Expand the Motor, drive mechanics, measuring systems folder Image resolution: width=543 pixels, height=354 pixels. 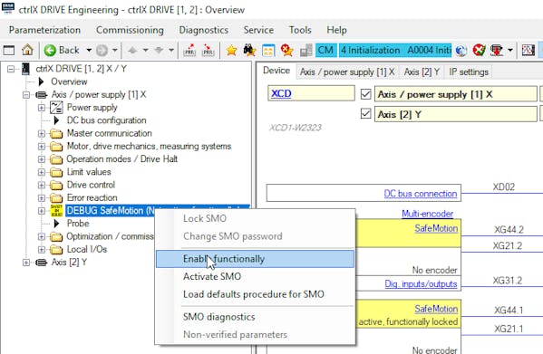(x=42, y=147)
